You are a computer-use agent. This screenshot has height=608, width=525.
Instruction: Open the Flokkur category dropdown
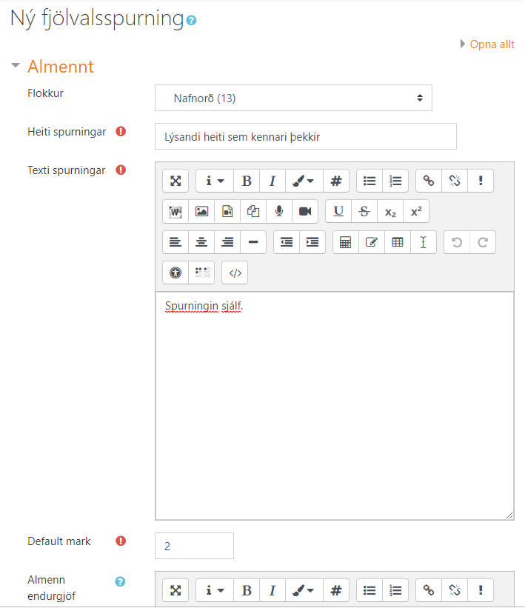point(293,98)
